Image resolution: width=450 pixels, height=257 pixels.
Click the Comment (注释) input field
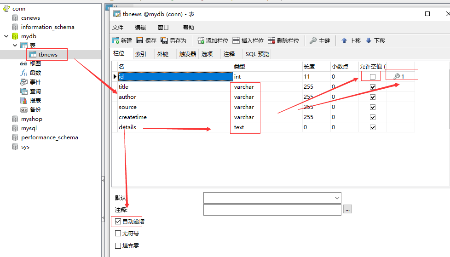(272, 210)
